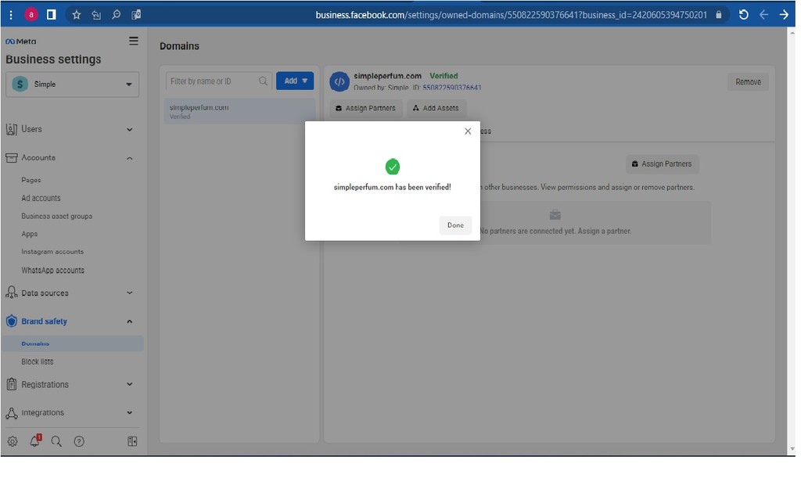Click the top Assign Partners button
The image size is (801, 485).
coord(368,109)
